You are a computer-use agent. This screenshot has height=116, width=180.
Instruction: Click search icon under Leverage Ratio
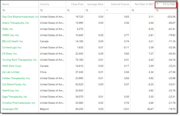click(x=87, y=10)
